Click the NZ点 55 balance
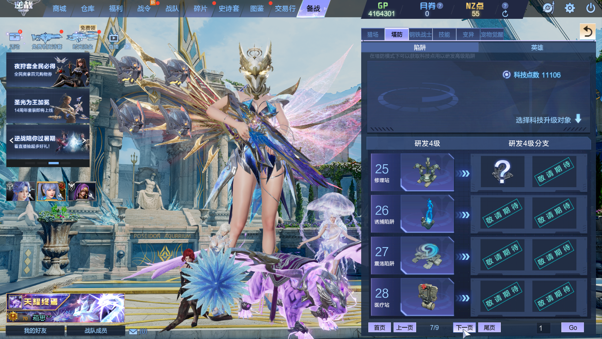Image resolution: width=602 pixels, height=339 pixels. pos(475,9)
